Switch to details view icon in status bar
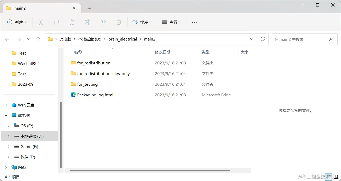The height and width of the screenshot is (181, 341). (329, 177)
